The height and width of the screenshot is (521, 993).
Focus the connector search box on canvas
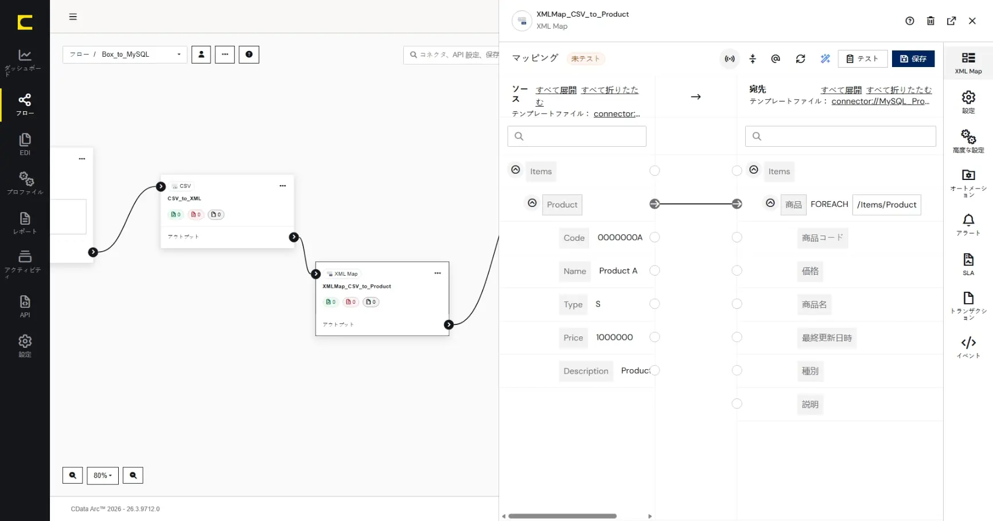pos(452,55)
